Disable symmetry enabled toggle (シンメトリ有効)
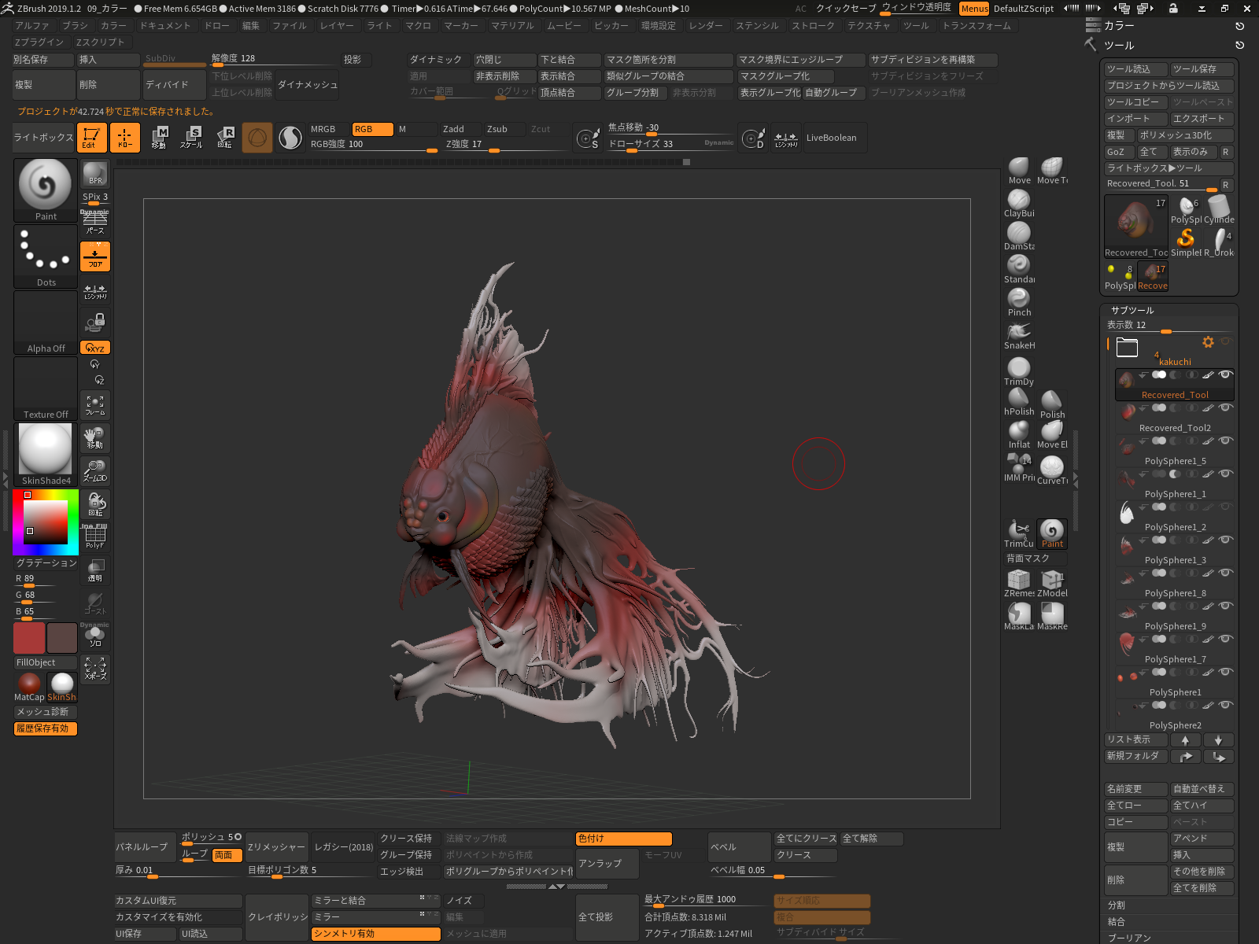Viewport: 1259px width, 944px height. (x=375, y=934)
